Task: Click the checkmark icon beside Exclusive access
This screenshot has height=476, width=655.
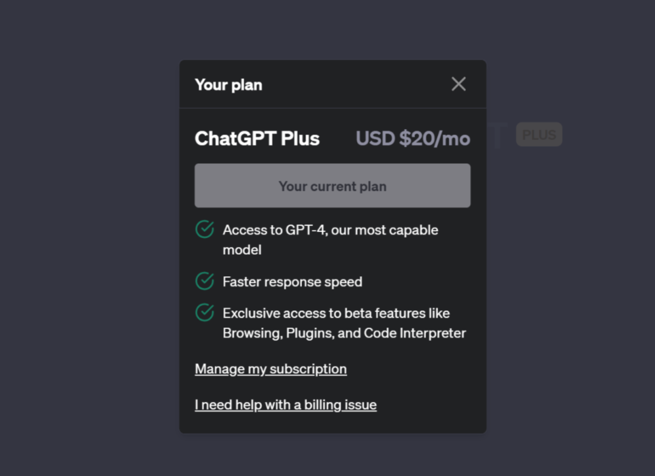Action: [x=204, y=313]
